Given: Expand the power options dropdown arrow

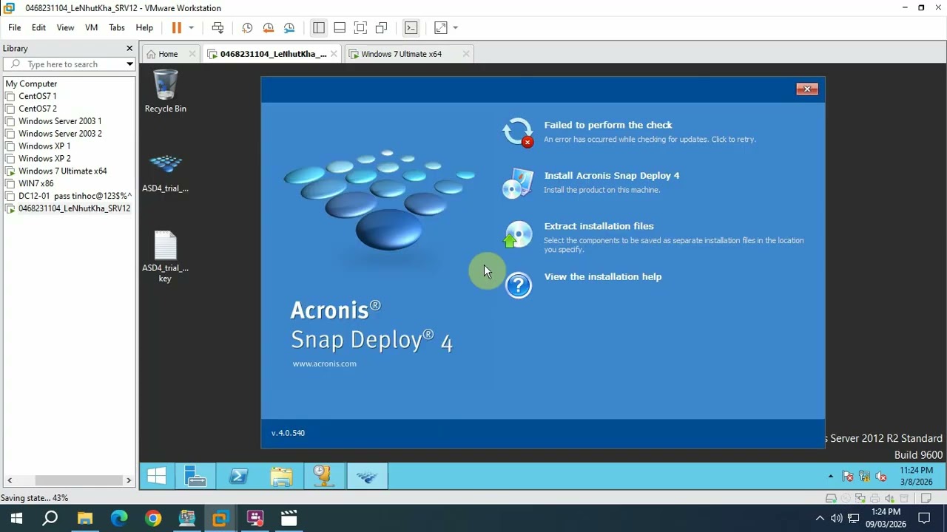Looking at the screenshot, I should click(191, 27).
